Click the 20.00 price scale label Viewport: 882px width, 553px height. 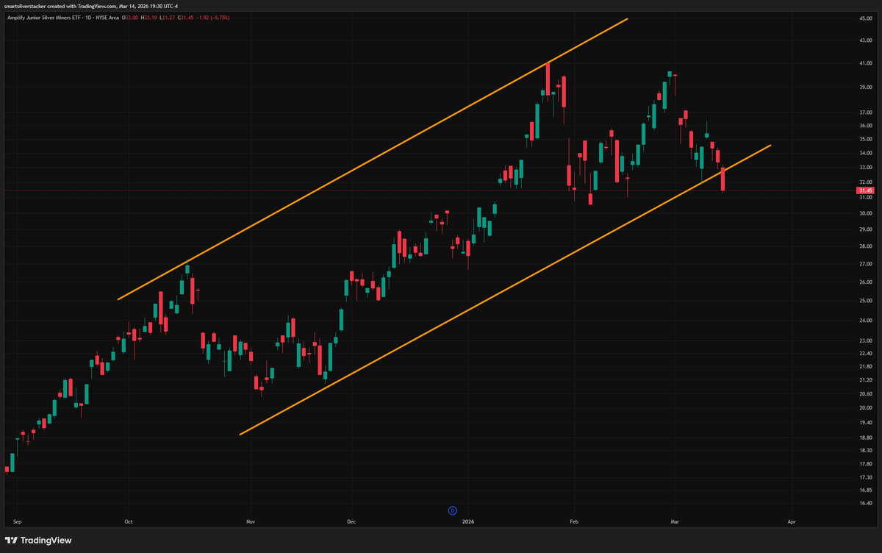865,408
